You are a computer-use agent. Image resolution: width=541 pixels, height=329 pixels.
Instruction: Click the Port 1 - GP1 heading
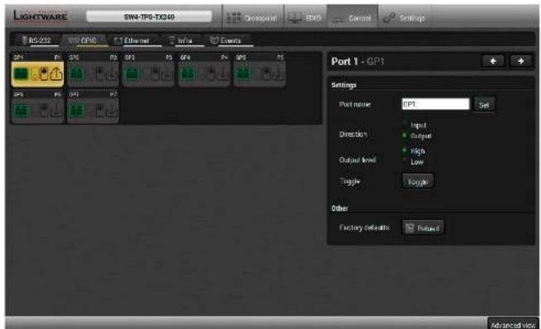click(x=357, y=61)
